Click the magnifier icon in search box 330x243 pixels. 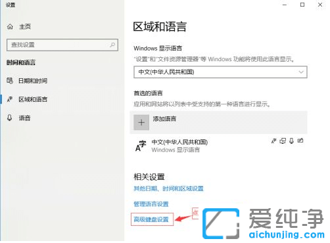click(112, 45)
